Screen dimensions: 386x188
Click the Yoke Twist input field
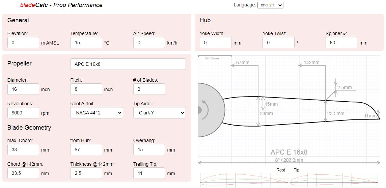[278, 43]
